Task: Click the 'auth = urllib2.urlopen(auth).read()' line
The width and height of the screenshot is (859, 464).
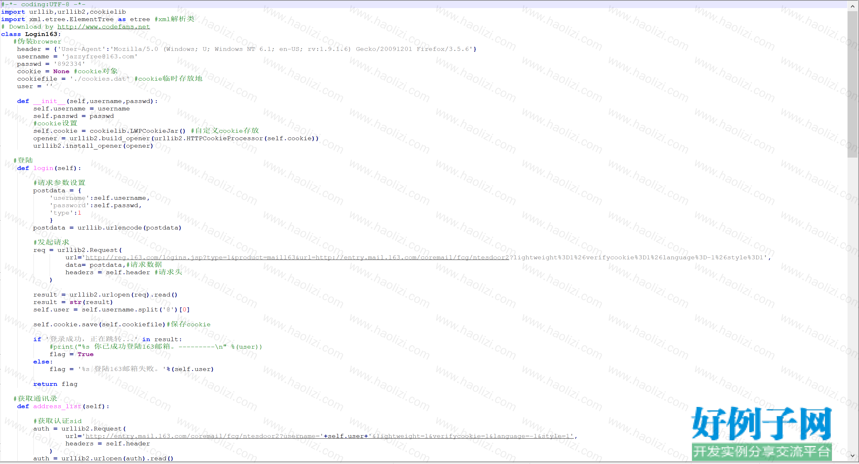Action: [103, 458]
